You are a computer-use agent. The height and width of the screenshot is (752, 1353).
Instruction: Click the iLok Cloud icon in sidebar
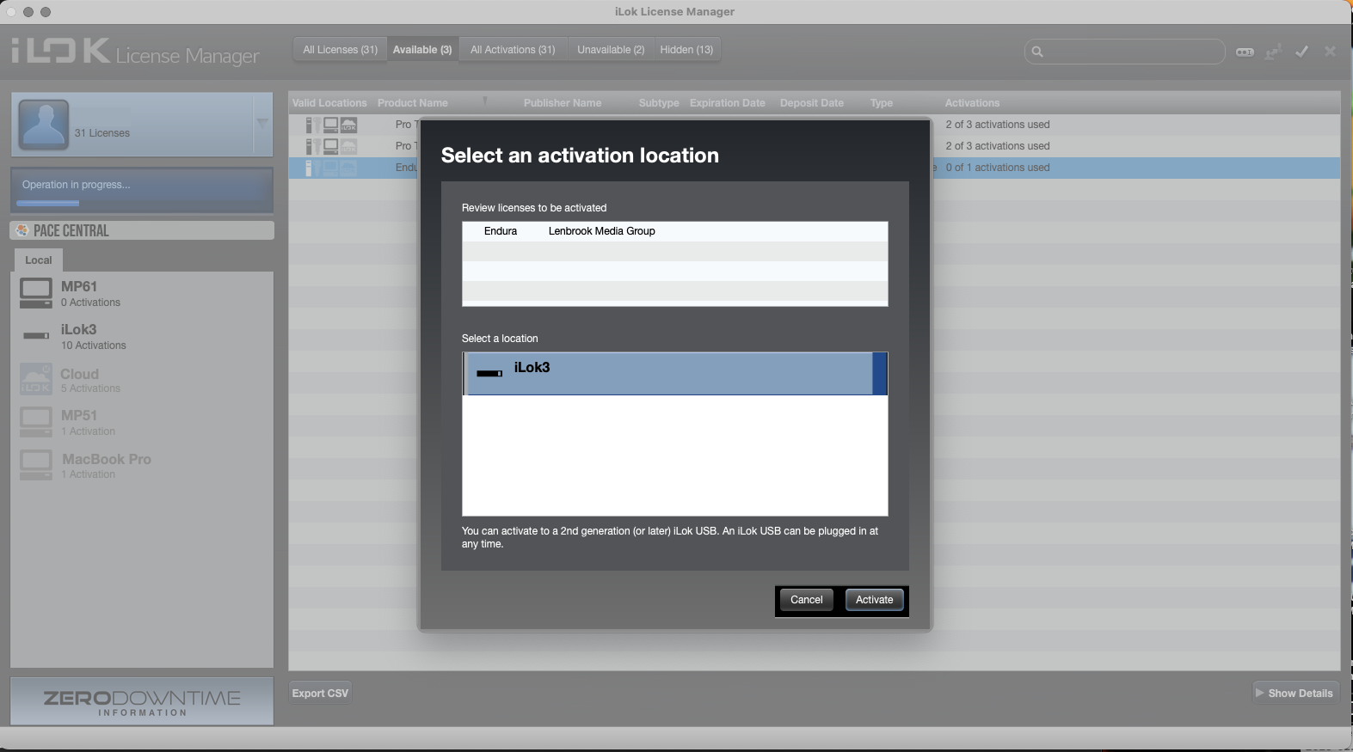pos(36,379)
